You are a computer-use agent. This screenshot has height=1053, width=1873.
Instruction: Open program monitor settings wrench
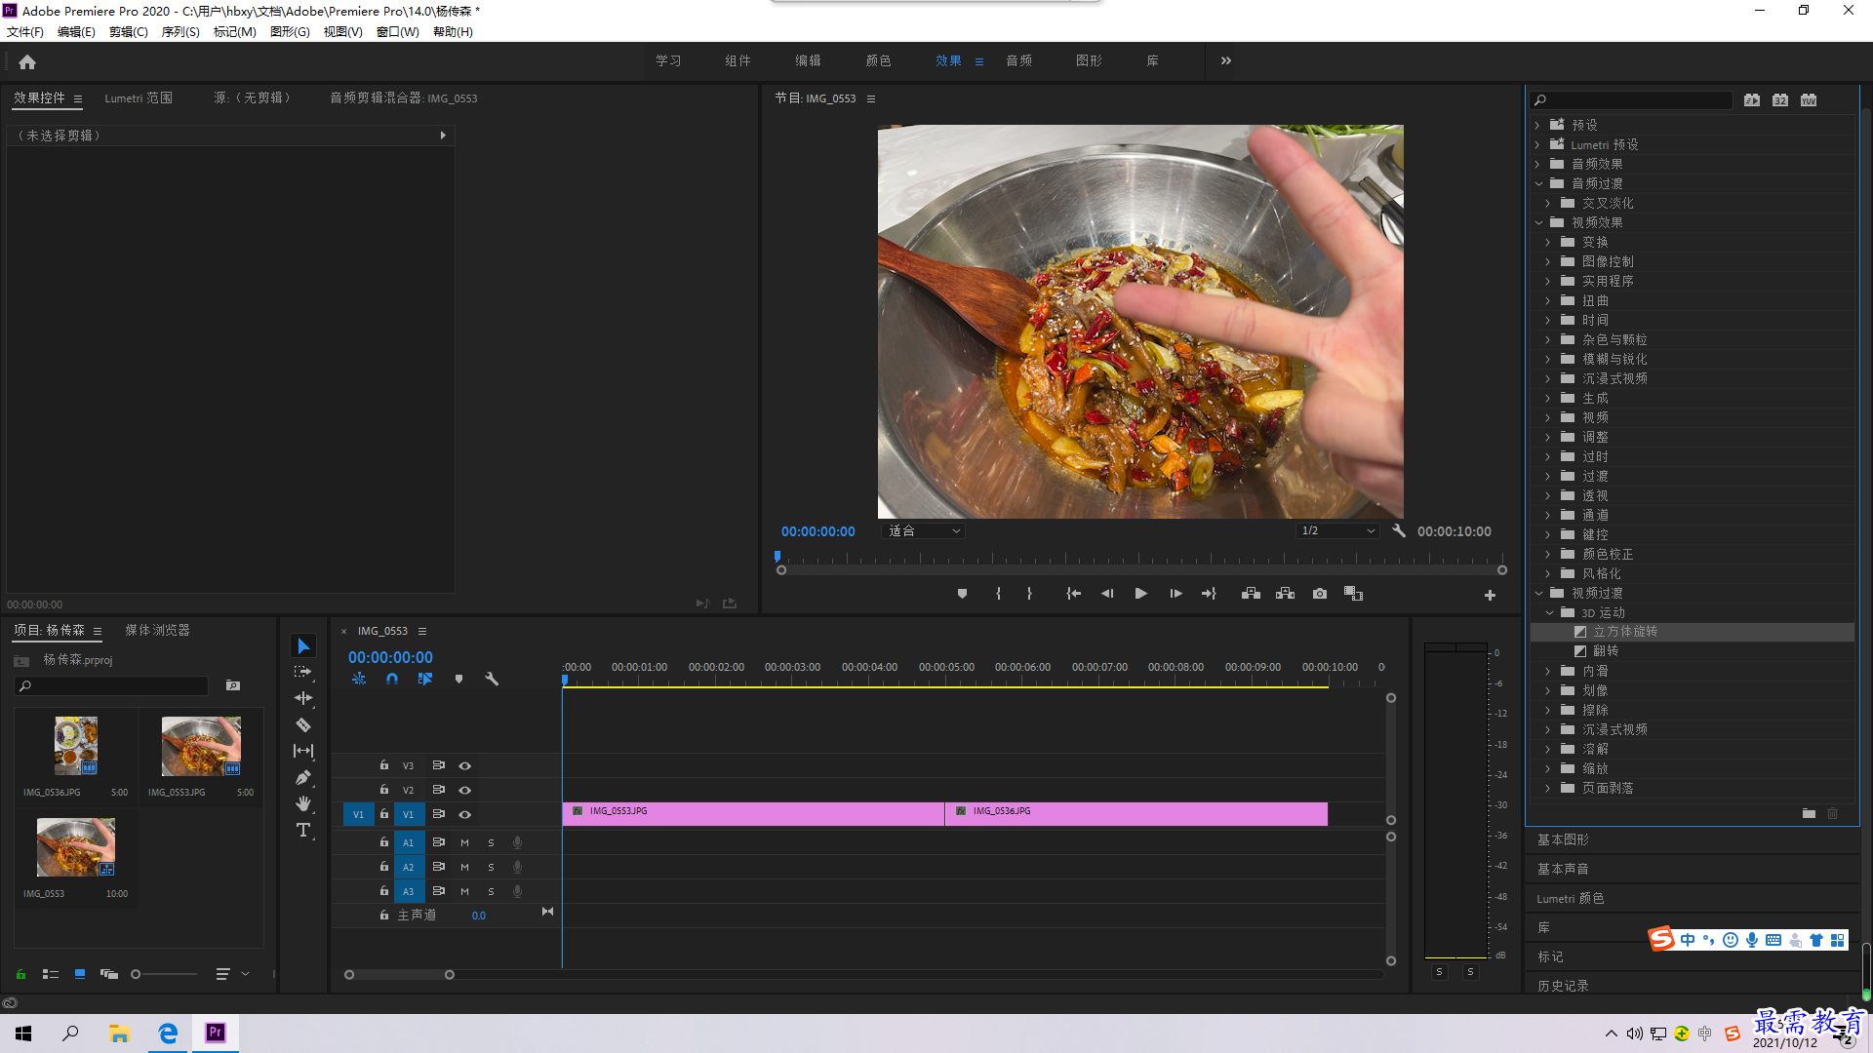tap(1399, 531)
